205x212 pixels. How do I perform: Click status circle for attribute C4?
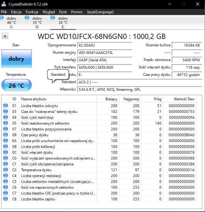[x=6, y=175]
